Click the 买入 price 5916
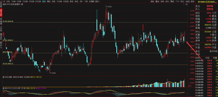Viewport: 218px width, 97px height. pyautogui.click(x=210, y=9)
